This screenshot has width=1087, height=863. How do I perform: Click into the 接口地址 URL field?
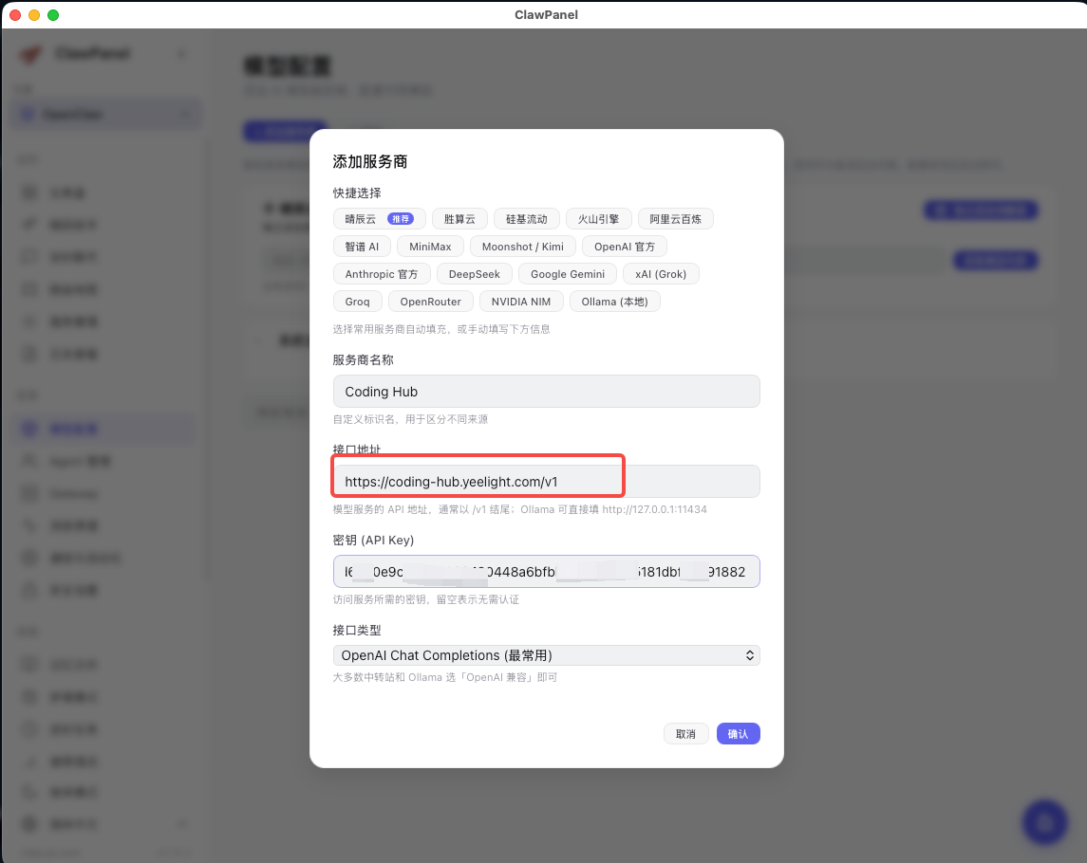[x=546, y=482]
